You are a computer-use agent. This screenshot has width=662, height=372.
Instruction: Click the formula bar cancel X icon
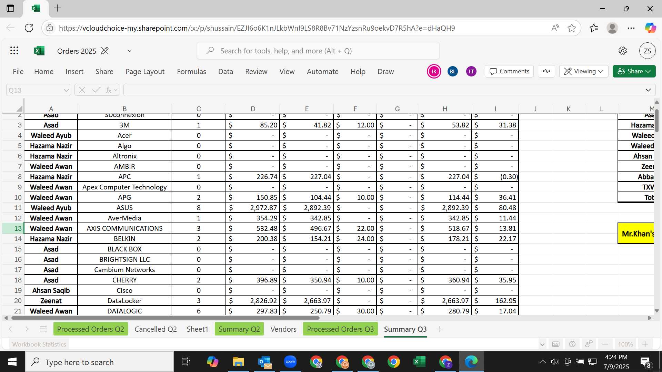(82, 90)
